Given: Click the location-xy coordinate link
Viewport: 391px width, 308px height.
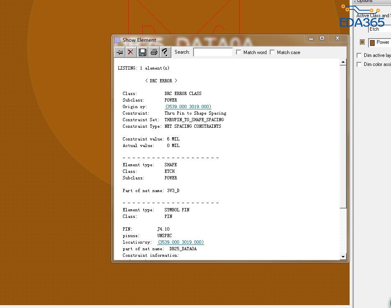Looking at the screenshot, I should click(181, 242).
